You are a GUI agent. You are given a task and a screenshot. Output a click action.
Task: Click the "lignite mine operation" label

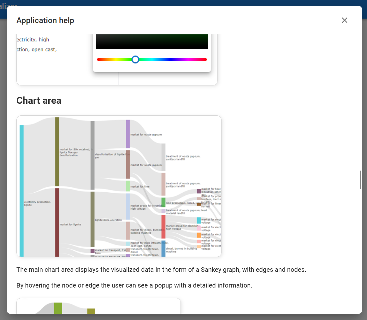click(x=108, y=220)
